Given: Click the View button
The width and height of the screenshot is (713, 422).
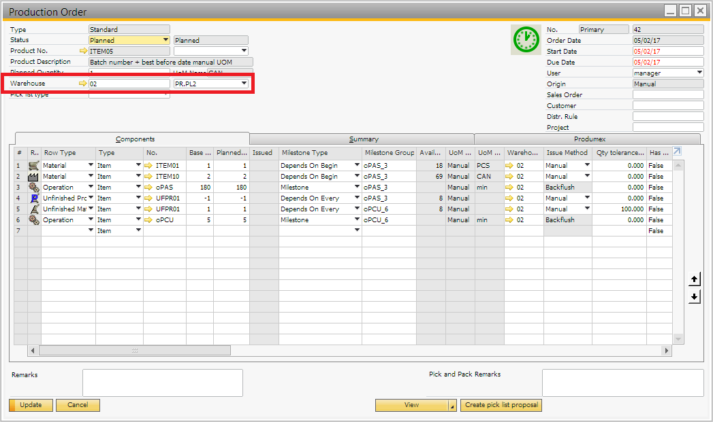Looking at the screenshot, I should 411,405.
